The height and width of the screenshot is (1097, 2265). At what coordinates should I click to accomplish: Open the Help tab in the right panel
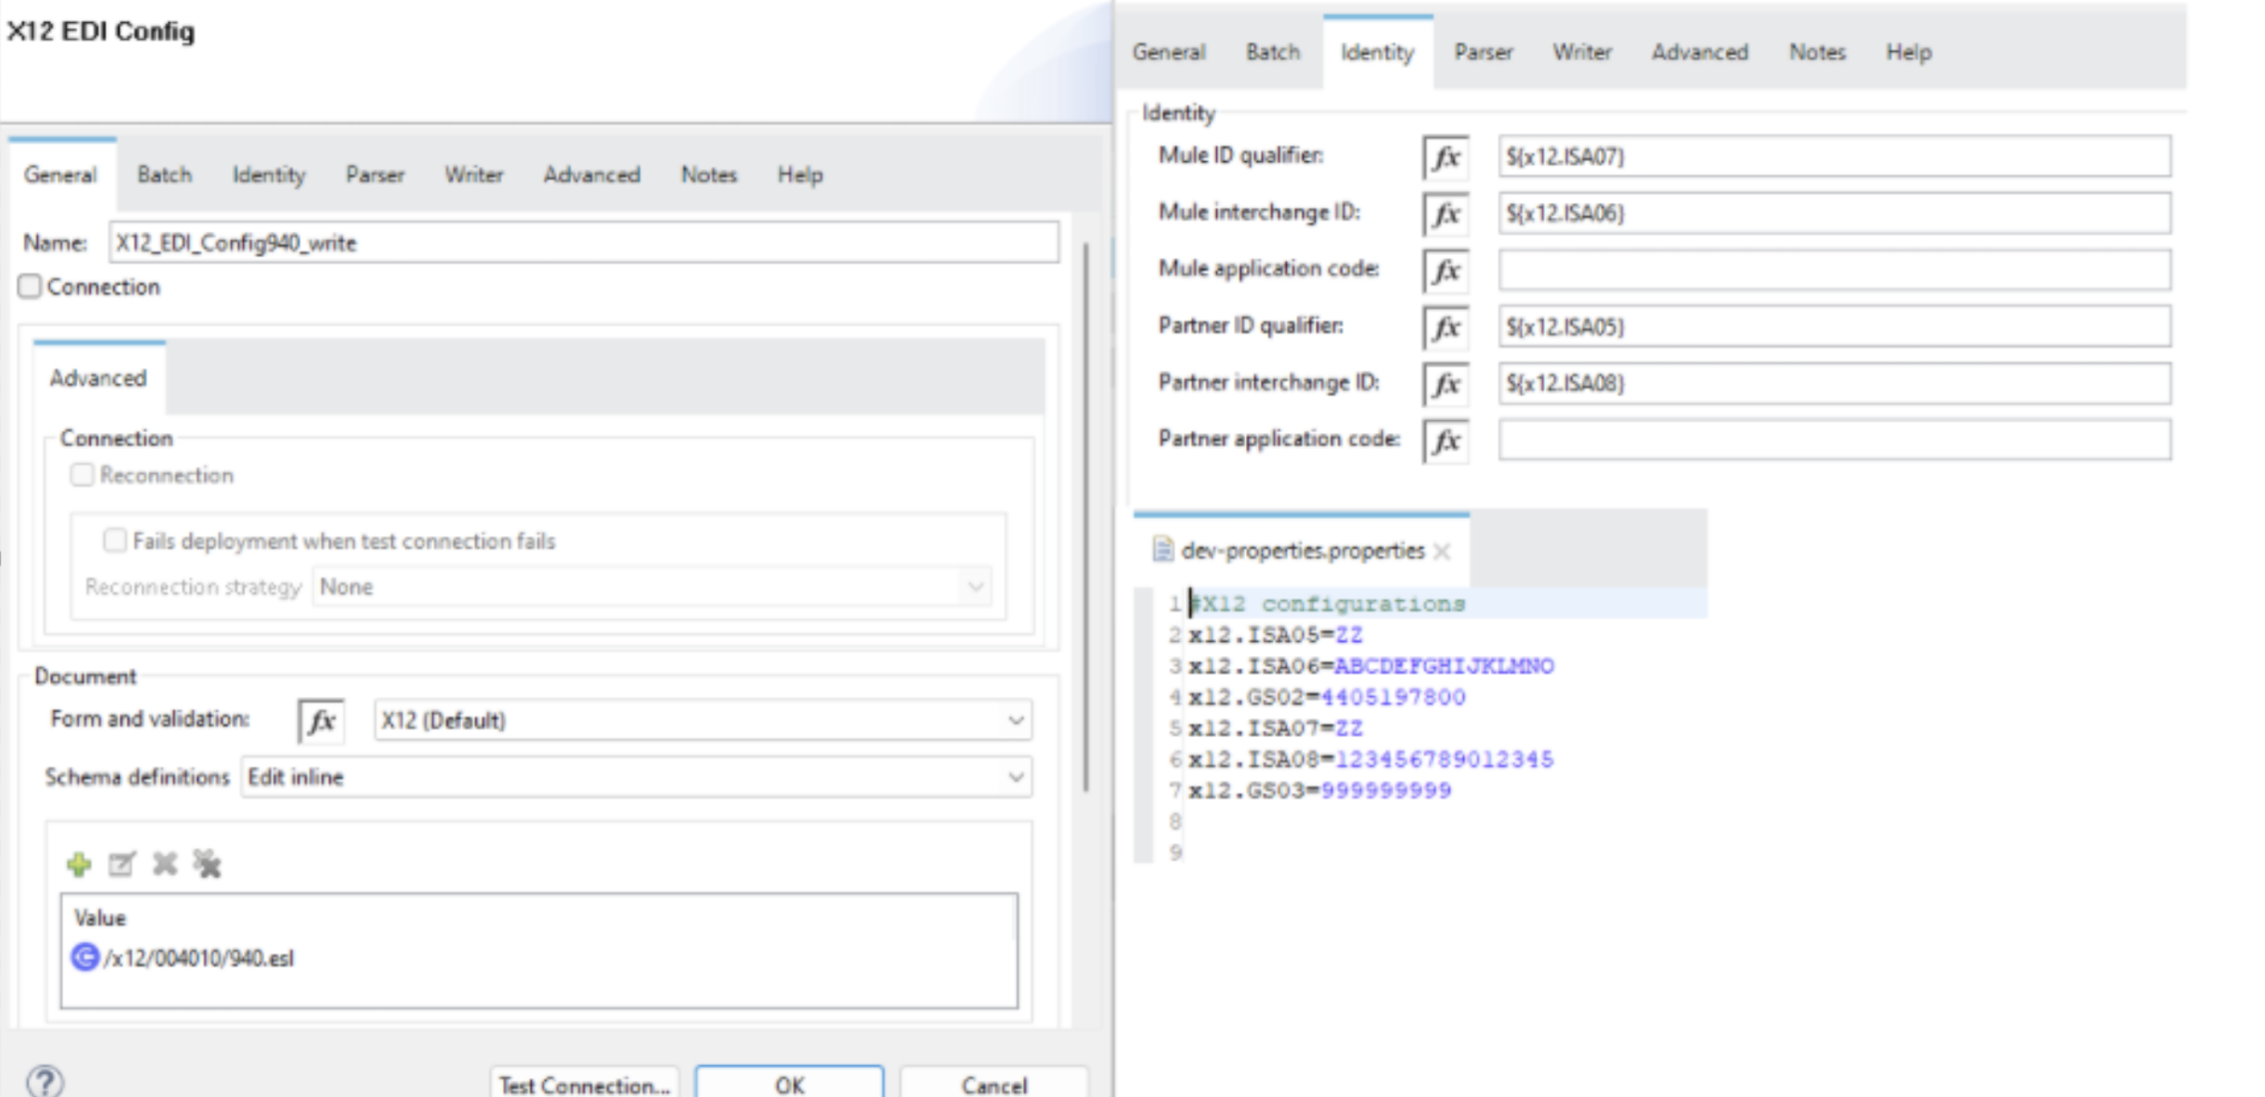click(1908, 53)
